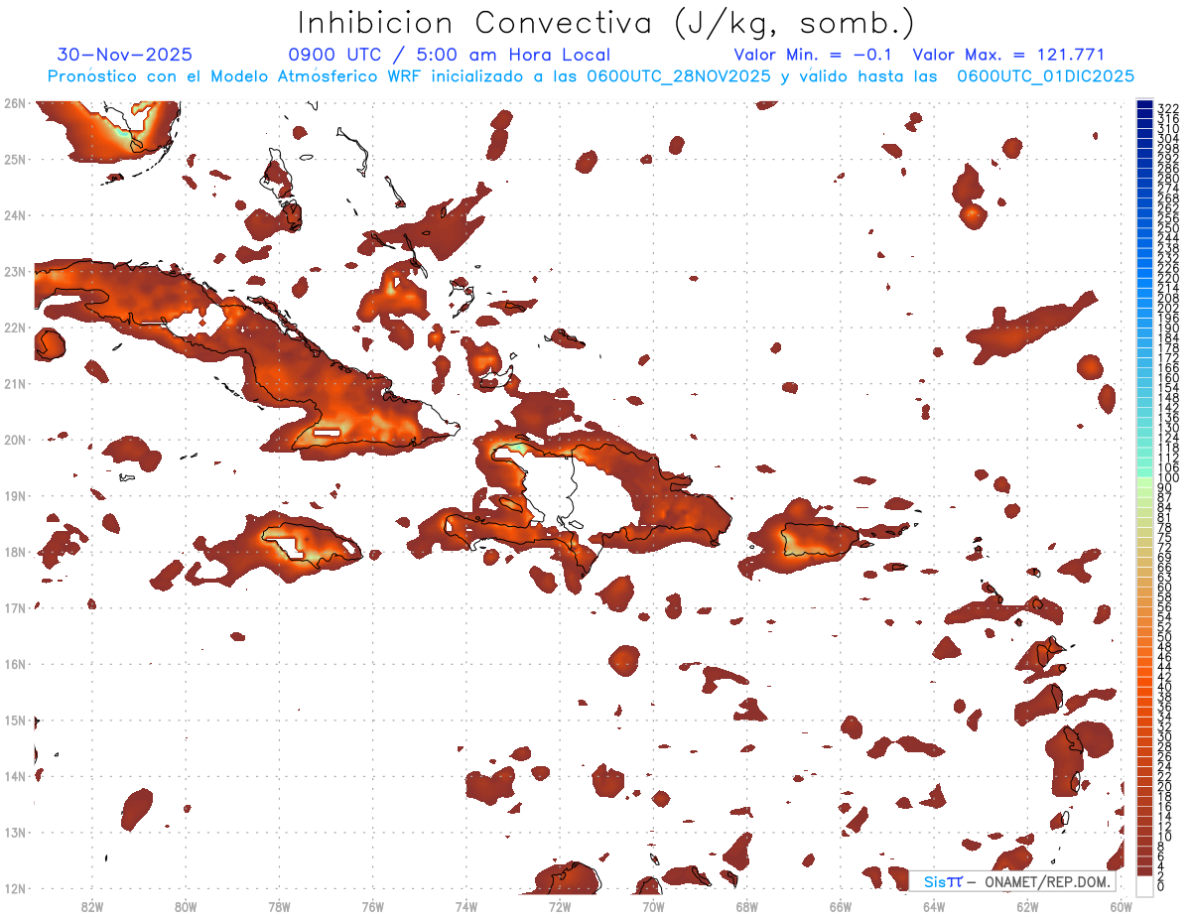Click the Jamaica island outline on the map
Screen dimensions: 1191x920
click(x=311, y=544)
